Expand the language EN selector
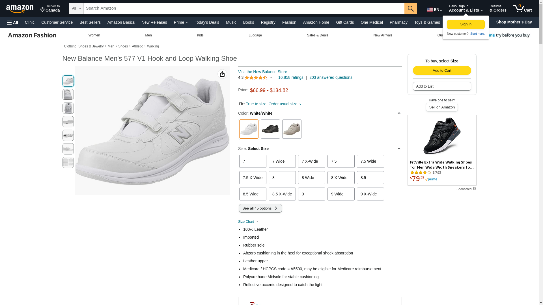Viewport: 543px width, 305px height. [434, 10]
